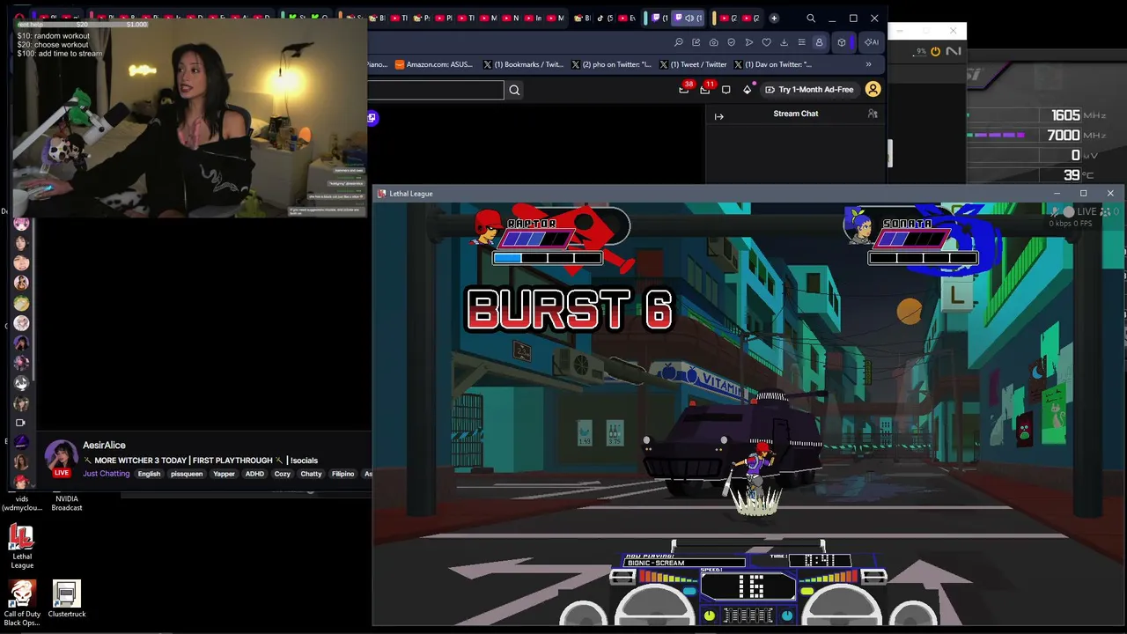The height and width of the screenshot is (634, 1127).
Task: Select the NVIDIA Broadcast desktop label
Action: [x=67, y=503]
